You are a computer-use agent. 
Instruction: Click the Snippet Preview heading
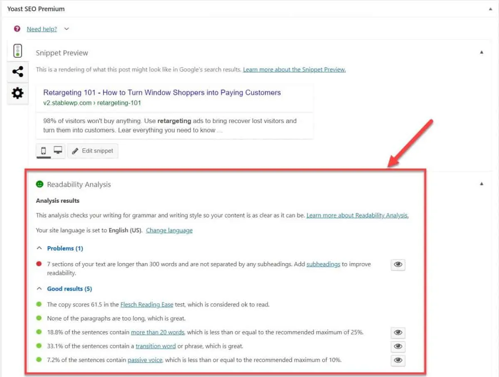62,53
